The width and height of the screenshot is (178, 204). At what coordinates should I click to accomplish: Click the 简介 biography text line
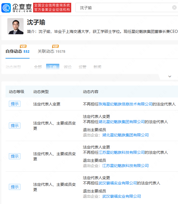pos(102,31)
